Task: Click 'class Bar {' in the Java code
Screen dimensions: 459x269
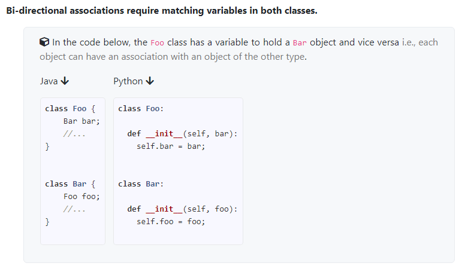Action: [70, 184]
